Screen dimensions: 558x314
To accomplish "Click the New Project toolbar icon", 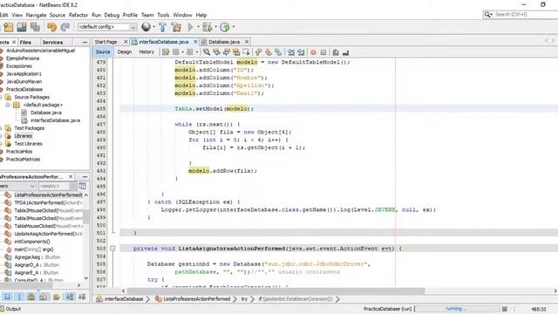I will click(x=8, y=27).
